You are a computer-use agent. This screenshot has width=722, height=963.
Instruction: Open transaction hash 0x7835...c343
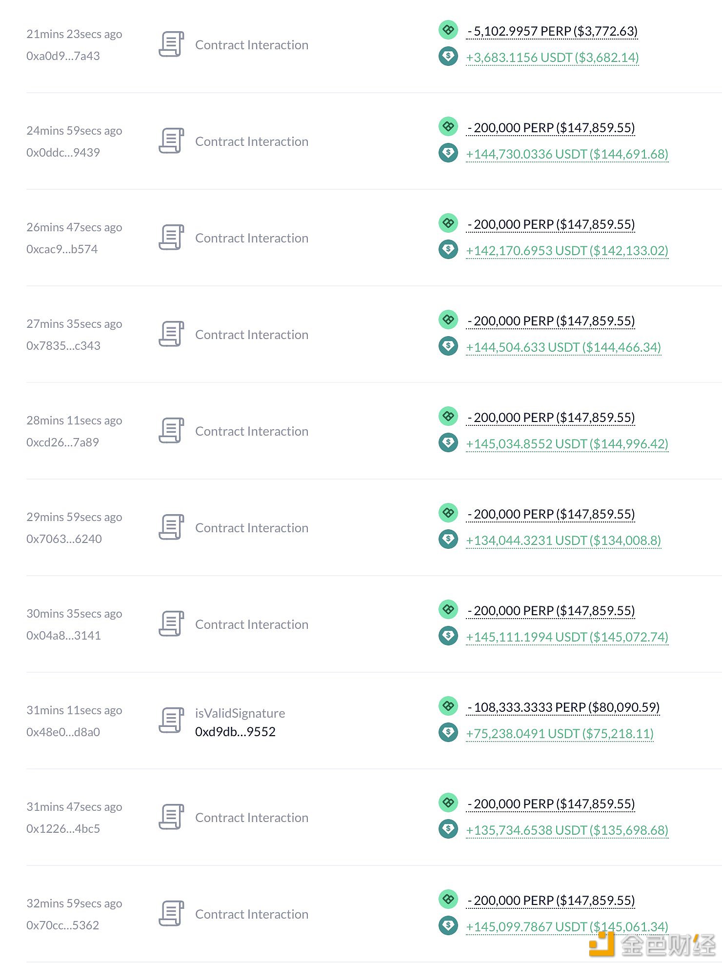coord(63,346)
